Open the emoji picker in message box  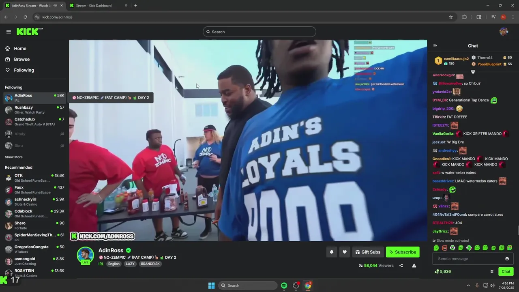(x=507, y=259)
